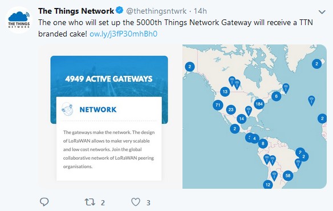Viewport: 333px width, 211px height.
Task: Select the 184 gateway cluster marker
Action: [x=259, y=104]
